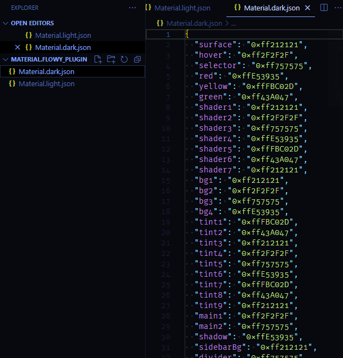Image resolution: width=343 pixels, height=358 pixels.
Task: Click Material.dark.json in the breadcrumb bar
Action: coord(194,24)
